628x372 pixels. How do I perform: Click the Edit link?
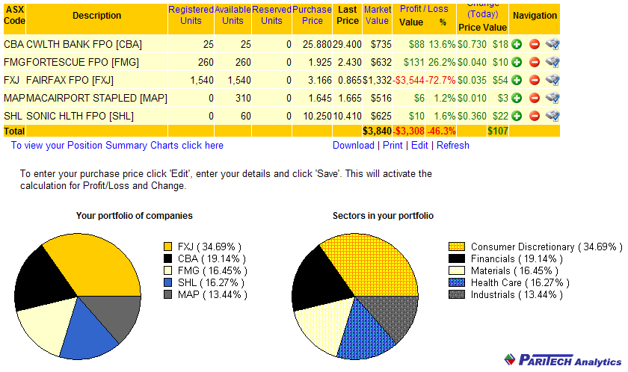point(419,145)
